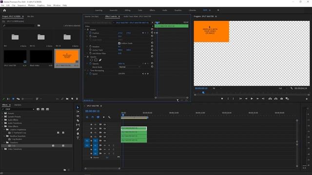Toggle Snap in Timeline magnet icon
This screenshot has height=175, width=312.
pos(93,117)
